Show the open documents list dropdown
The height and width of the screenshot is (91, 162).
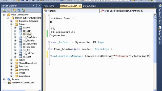154,6
